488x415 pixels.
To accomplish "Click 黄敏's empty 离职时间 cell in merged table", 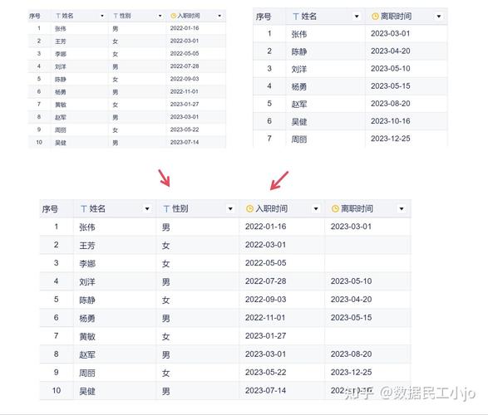I will [x=367, y=336].
